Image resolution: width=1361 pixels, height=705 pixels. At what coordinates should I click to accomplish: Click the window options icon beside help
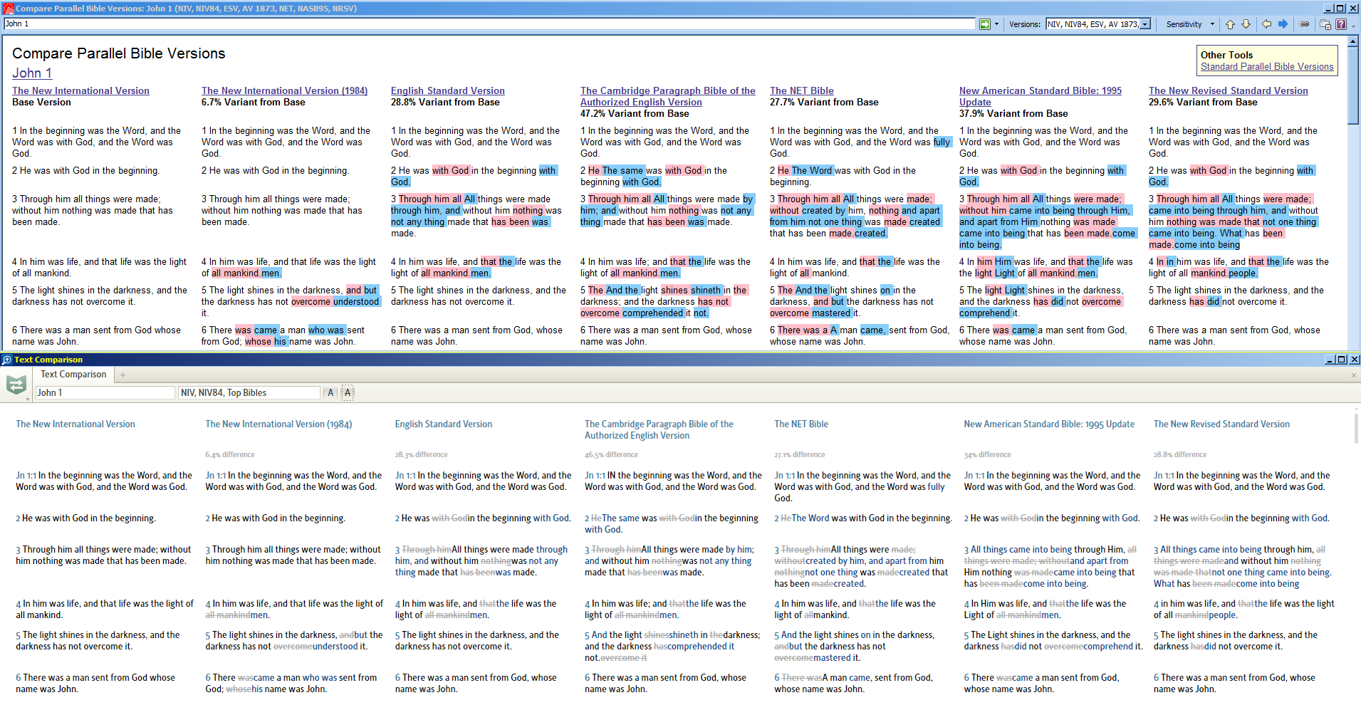(1325, 24)
